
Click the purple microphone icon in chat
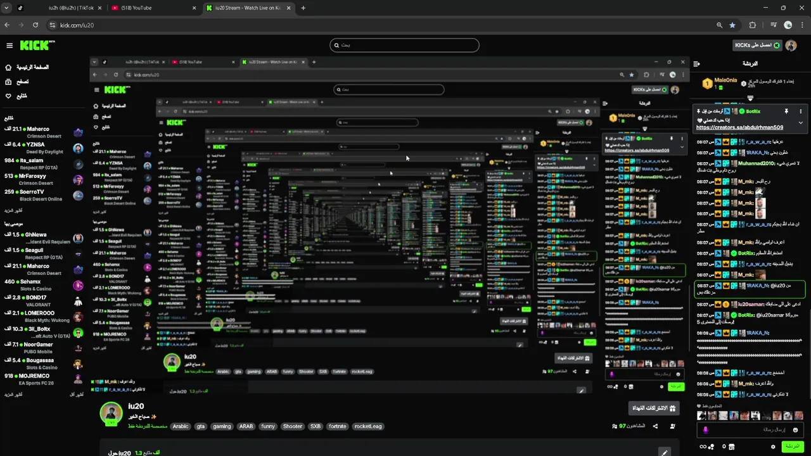click(706, 430)
